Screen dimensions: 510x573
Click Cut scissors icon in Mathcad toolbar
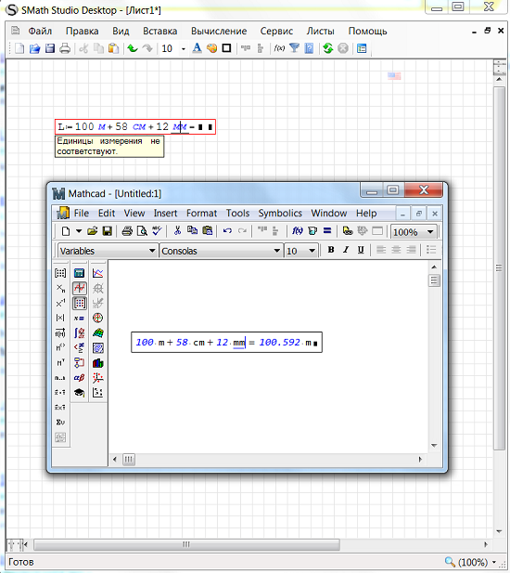click(177, 230)
